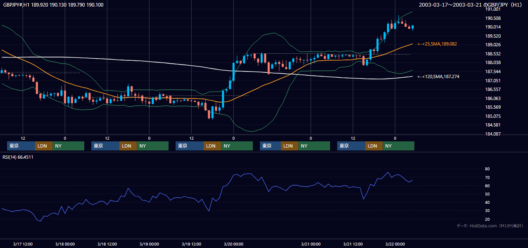The image size is (528, 248).
Task: Select the RSI scale value 60
Action: [x=488, y=186]
